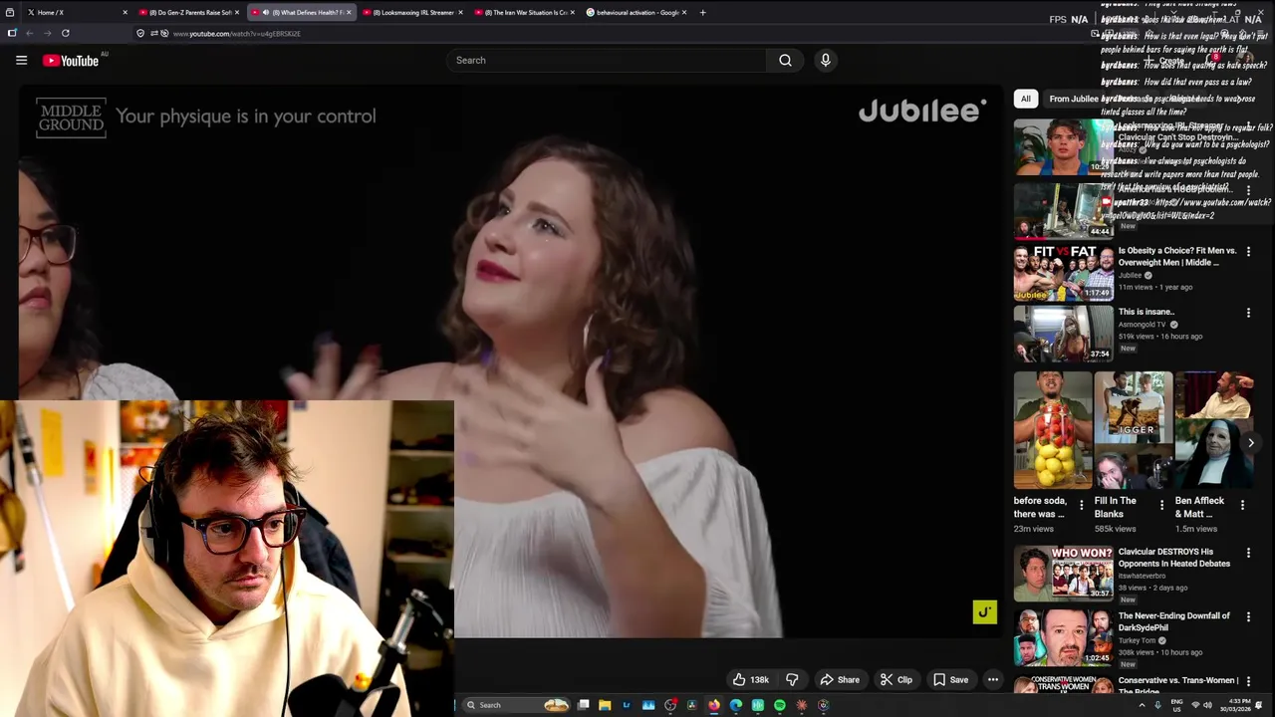
Task: Open options for Clavicular DESTROYS video
Action: [1248, 553]
